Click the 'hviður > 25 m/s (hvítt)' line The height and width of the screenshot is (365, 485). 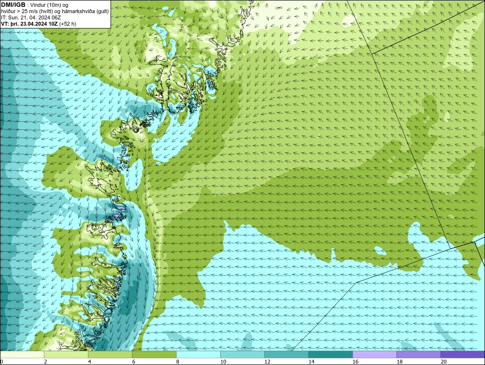[x=26, y=12]
